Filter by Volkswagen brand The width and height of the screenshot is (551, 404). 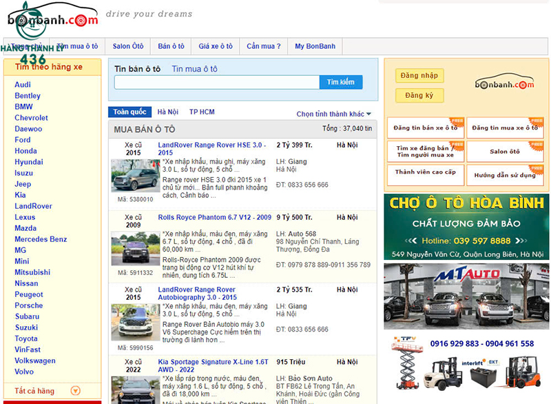pos(35,361)
